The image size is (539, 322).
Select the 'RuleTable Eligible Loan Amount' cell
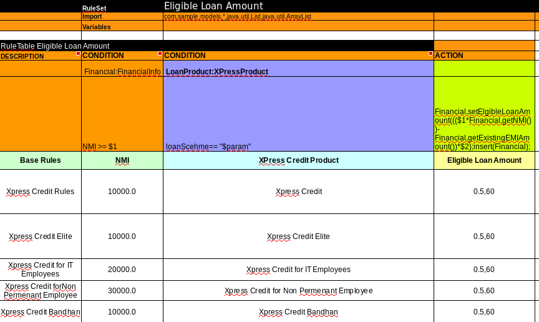click(x=216, y=46)
